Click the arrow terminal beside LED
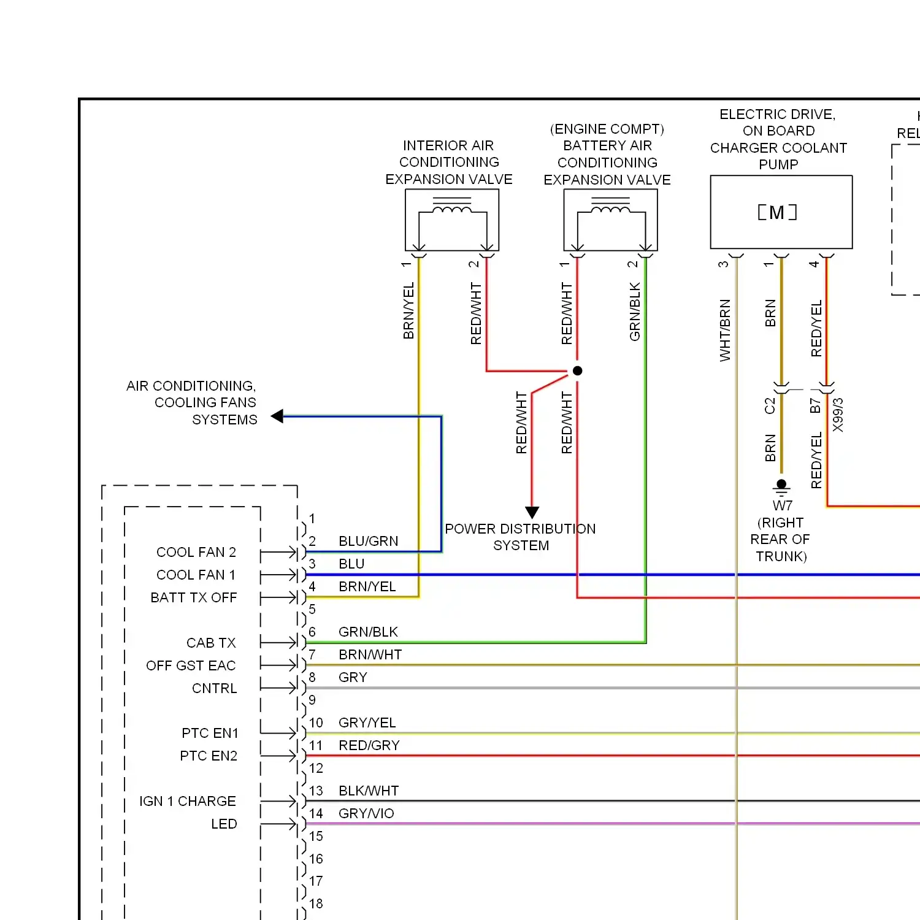 pyautogui.click(x=279, y=824)
